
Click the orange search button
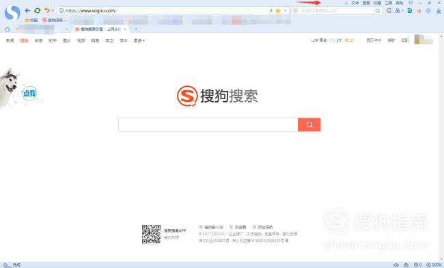point(309,124)
